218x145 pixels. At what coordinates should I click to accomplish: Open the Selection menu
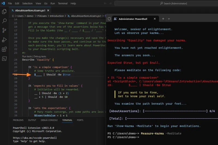coord(28,3)
